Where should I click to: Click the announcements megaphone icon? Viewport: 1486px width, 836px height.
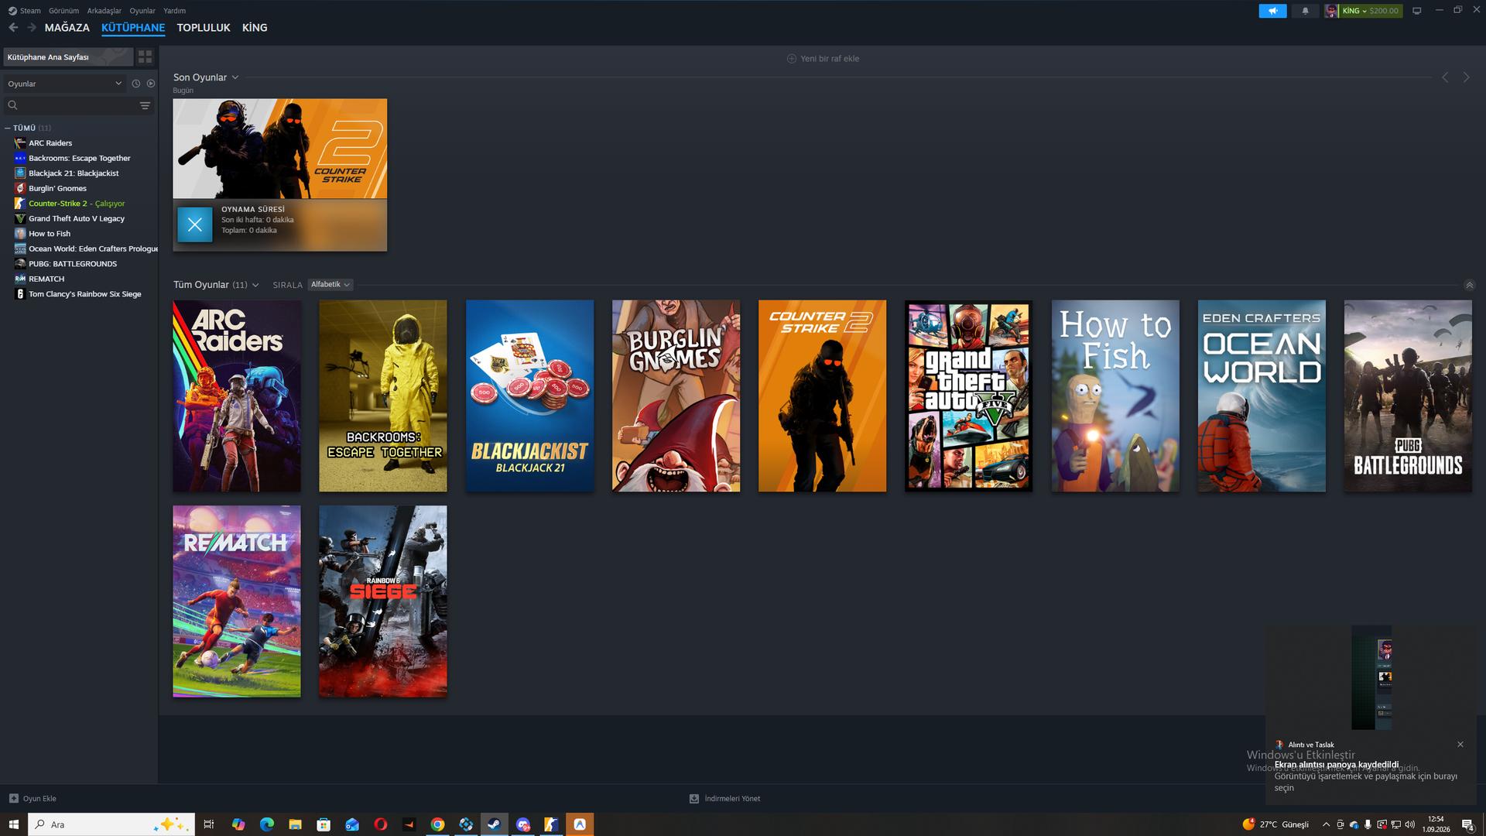tap(1272, 11)
